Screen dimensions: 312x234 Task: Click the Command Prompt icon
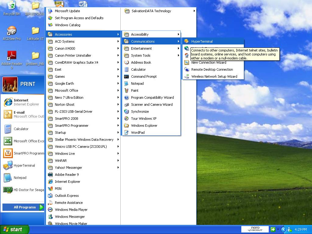coord(126,76)
